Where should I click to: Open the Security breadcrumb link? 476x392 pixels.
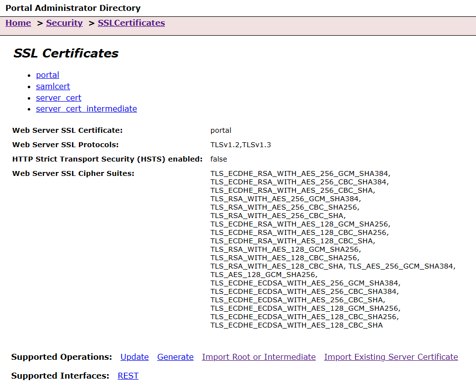tap(64, 23)
